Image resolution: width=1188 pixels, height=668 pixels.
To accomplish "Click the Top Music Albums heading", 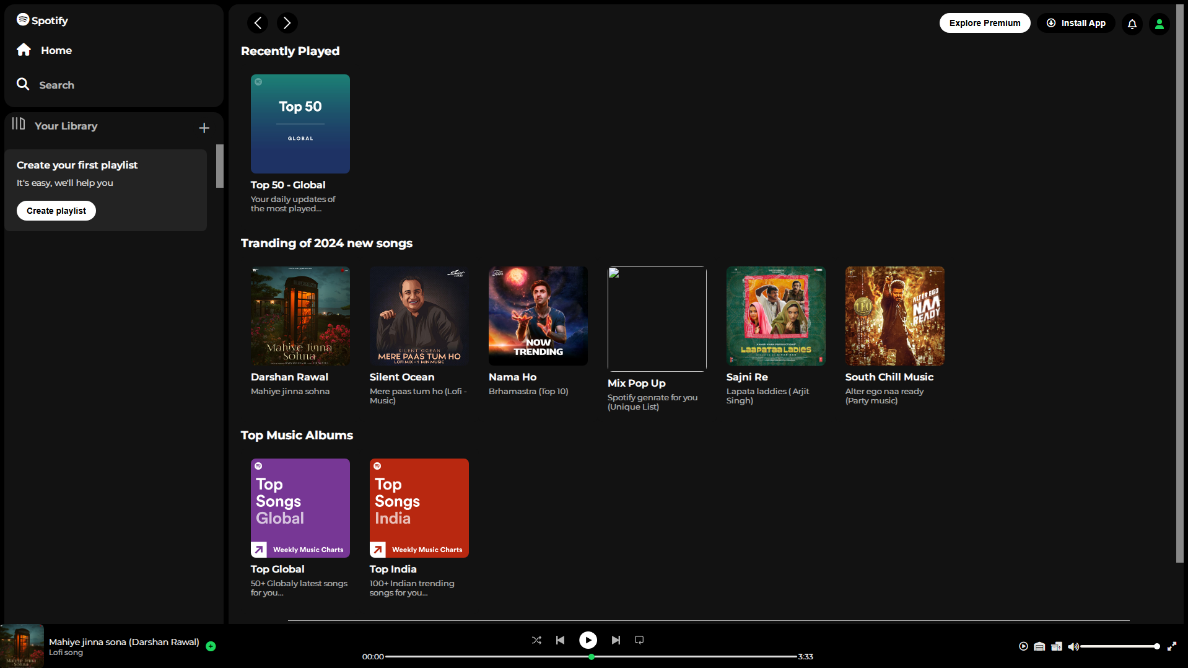I will (x=297, y=435).
